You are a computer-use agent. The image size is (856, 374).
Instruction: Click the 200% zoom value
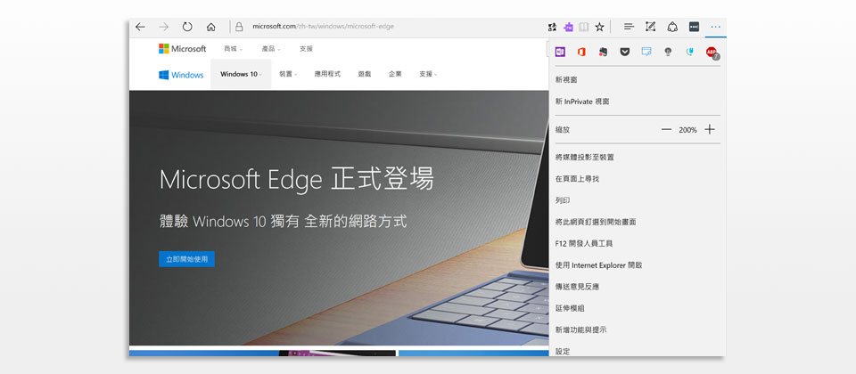click(687, 130)
